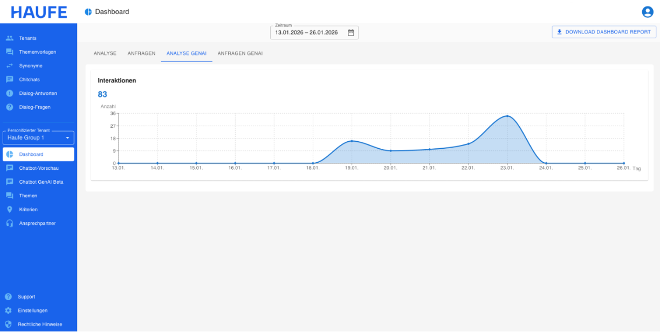Click the Rechtliche Hinweise shield icon

(8, 324)
